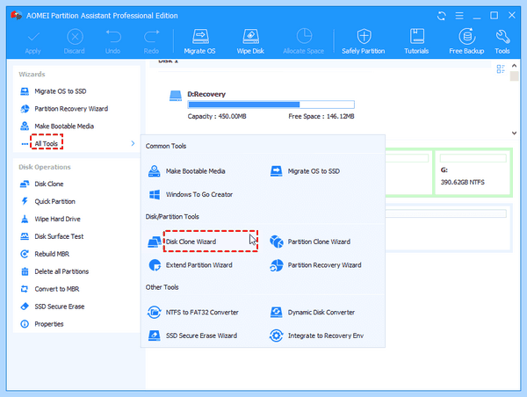
Task: Click the SSD Secure Erase icon
Action: 25,307
